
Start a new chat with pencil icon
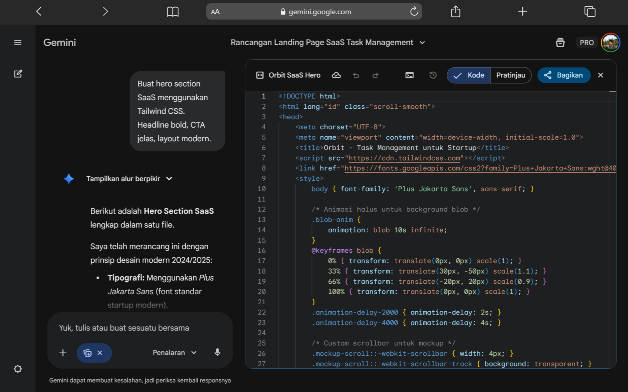tap(18, 74)
